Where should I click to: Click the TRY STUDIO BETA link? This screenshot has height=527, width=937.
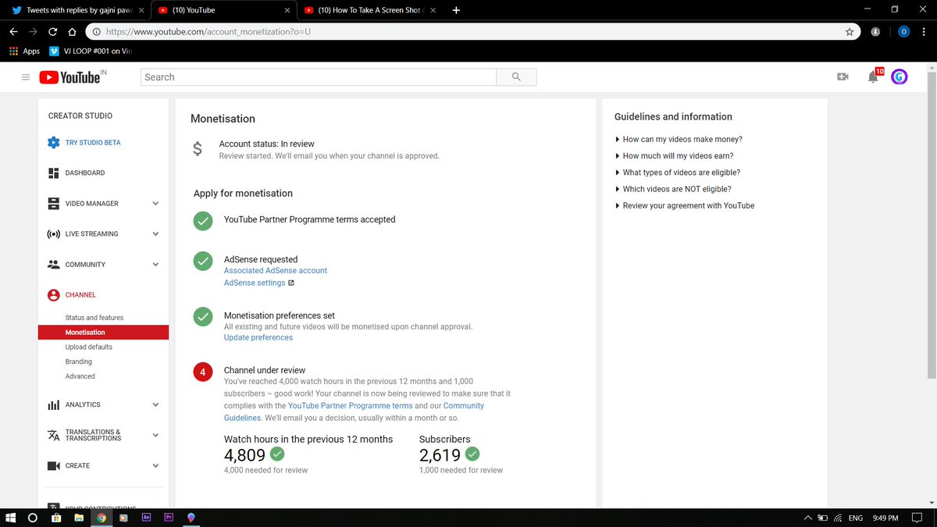(93, 143)
